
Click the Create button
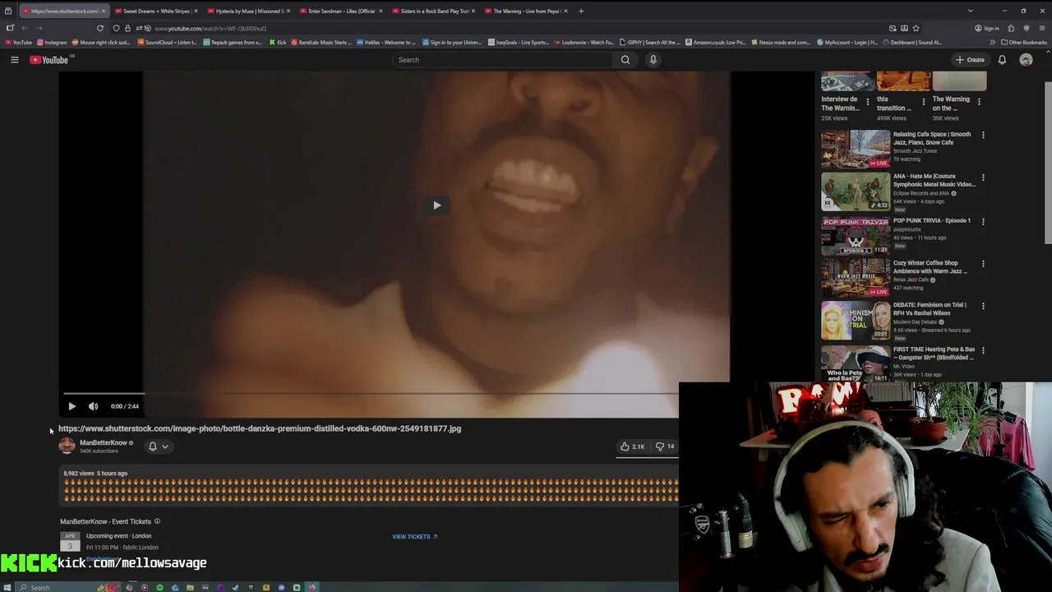pos(970,59)
